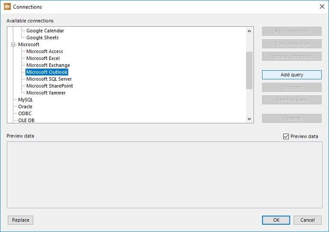Select Google Calendar in the tree

(x=45, y=31)
